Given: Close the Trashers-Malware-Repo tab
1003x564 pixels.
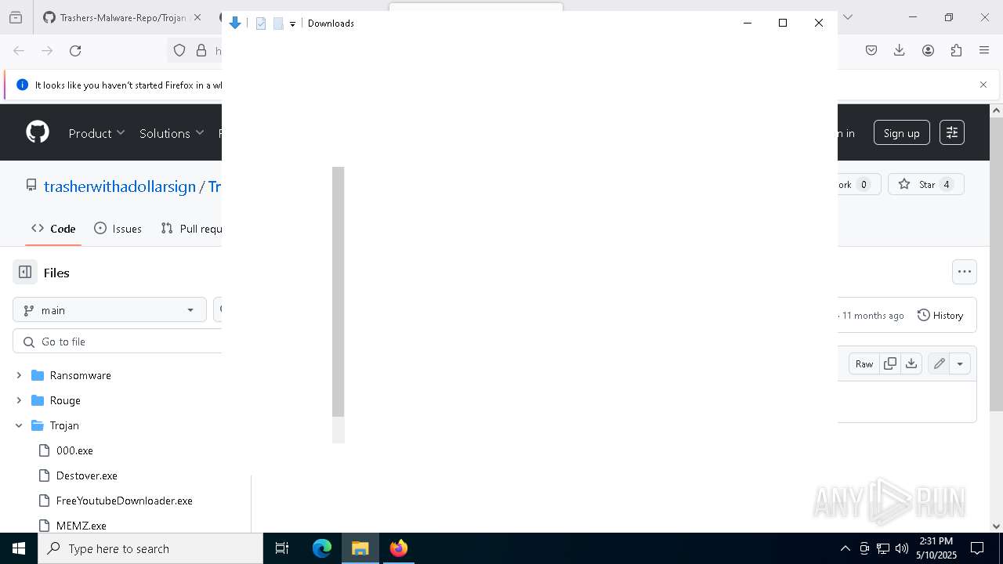Looking at the screenshot, I should [197, 17].
